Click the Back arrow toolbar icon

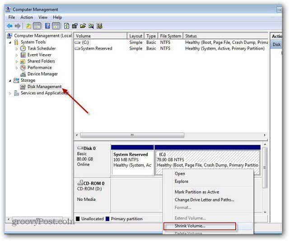click(x=9, y=26)
